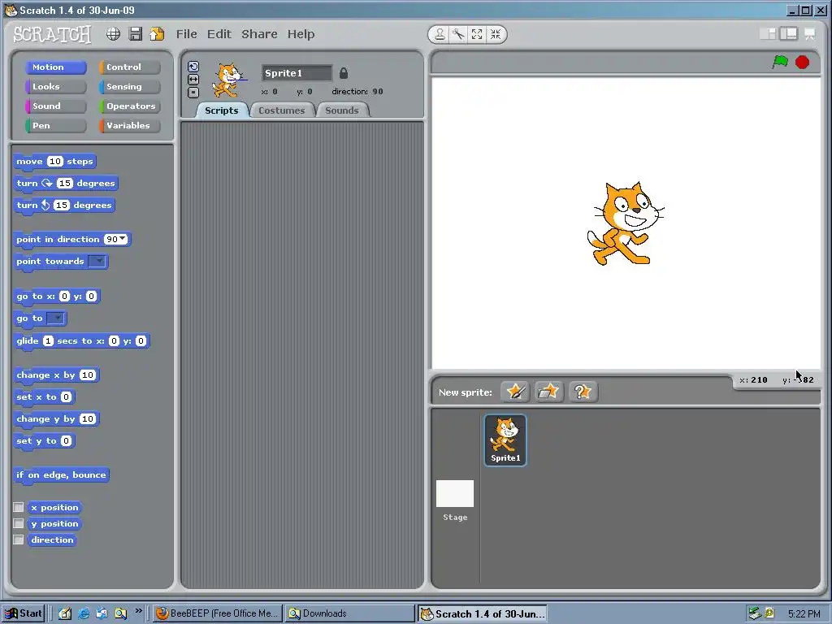Click the share project icon
This screenshot has width=832, height=624.
click(157, 34)
